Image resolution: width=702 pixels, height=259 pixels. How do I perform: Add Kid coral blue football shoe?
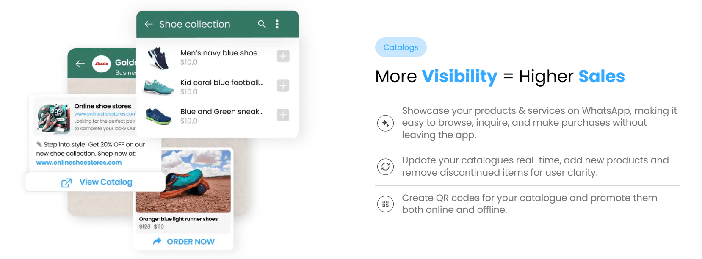283,86
